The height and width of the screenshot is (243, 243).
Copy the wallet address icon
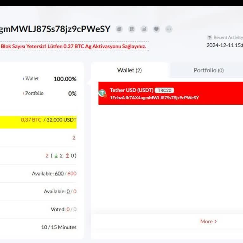119,29
